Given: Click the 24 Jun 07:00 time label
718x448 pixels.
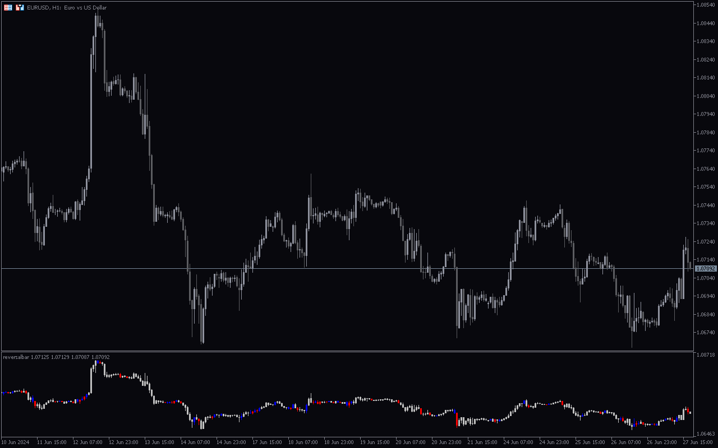Looking at the screenshot, I should pos(518,442).
